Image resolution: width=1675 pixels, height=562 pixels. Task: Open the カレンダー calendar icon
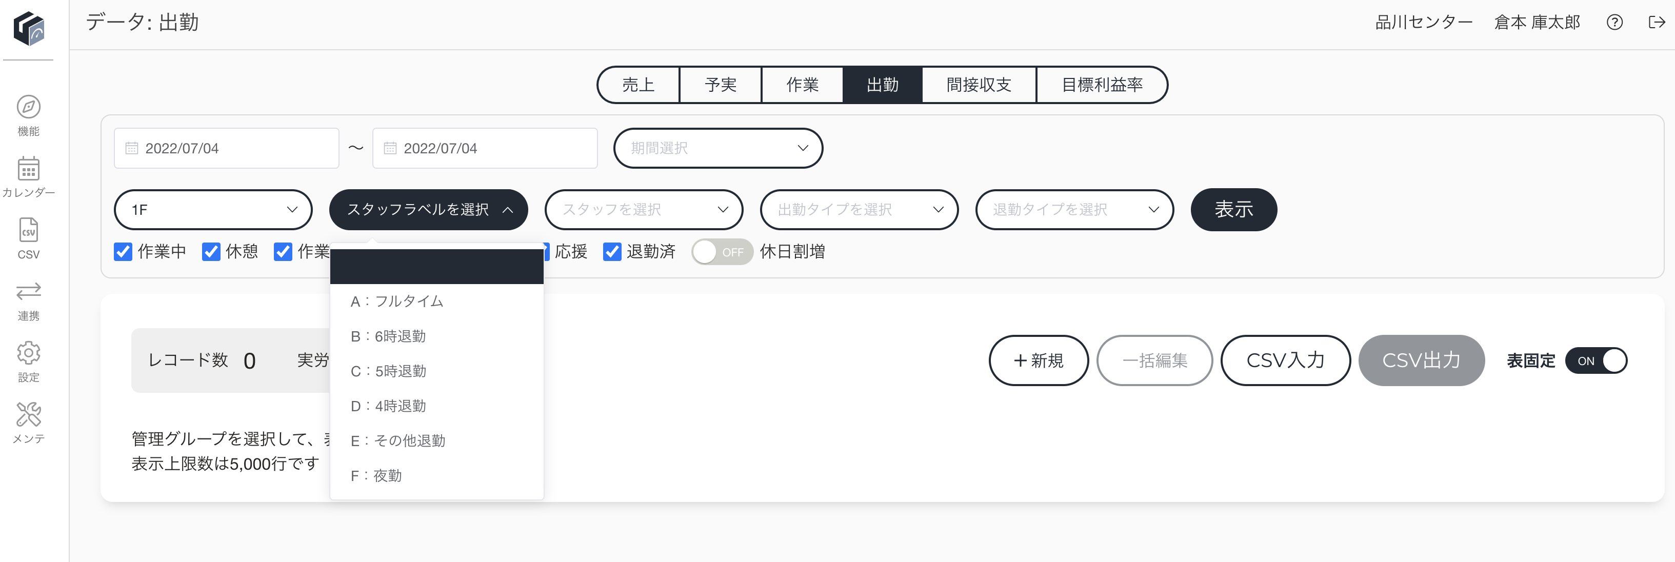[x=28, y=169]
